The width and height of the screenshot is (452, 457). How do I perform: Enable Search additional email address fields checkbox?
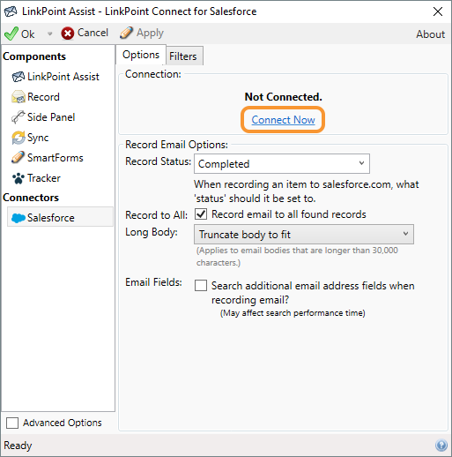click(x=201, y=285)
